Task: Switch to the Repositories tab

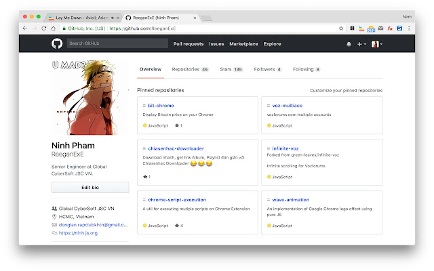Action: click(190, 69)
